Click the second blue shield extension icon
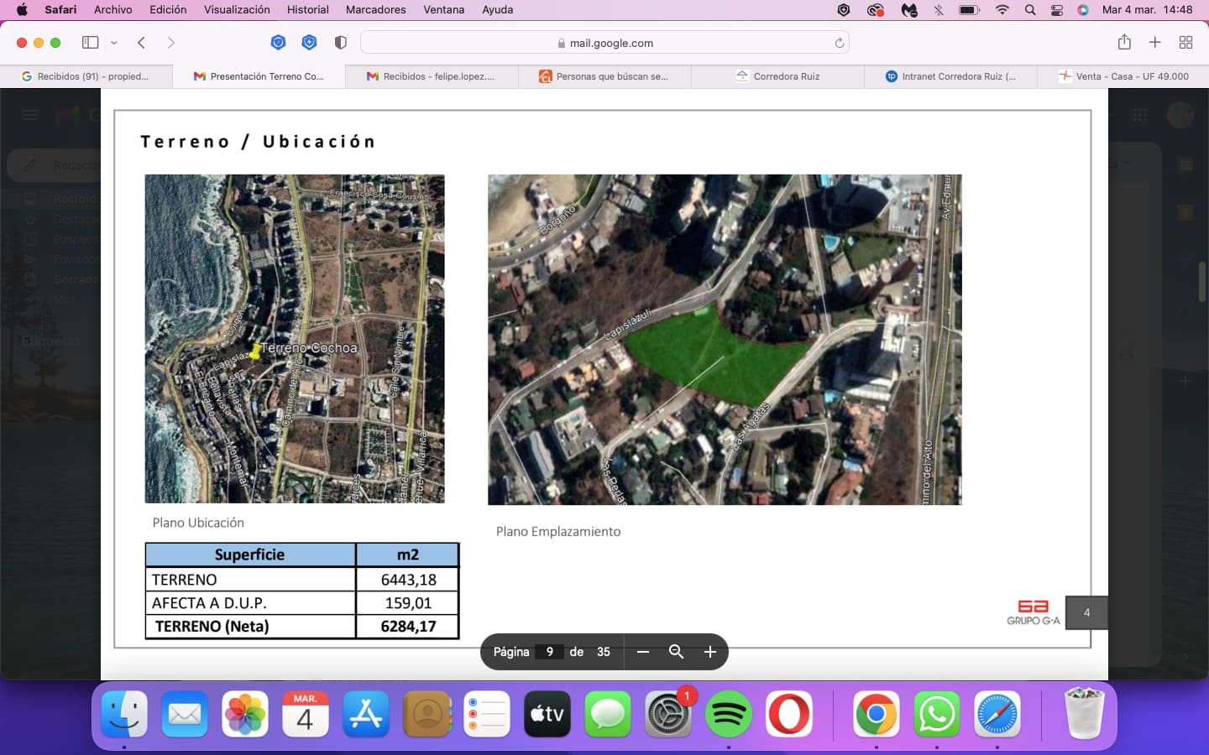Image resolution: width=1209 pixels, height=755 pixels. pyautogui.click(x=309, y=43)
